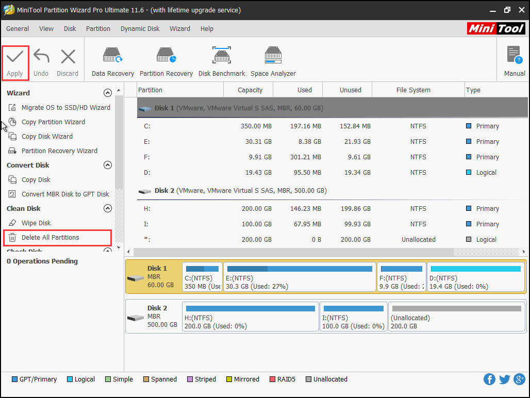This screenshot has width=530, height=398.
Task: Collapse the Convert Disk section
Action: coord(107,165)
